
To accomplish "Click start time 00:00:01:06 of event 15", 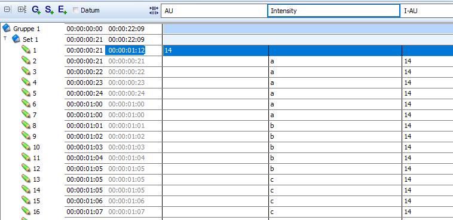I will 84,201.
